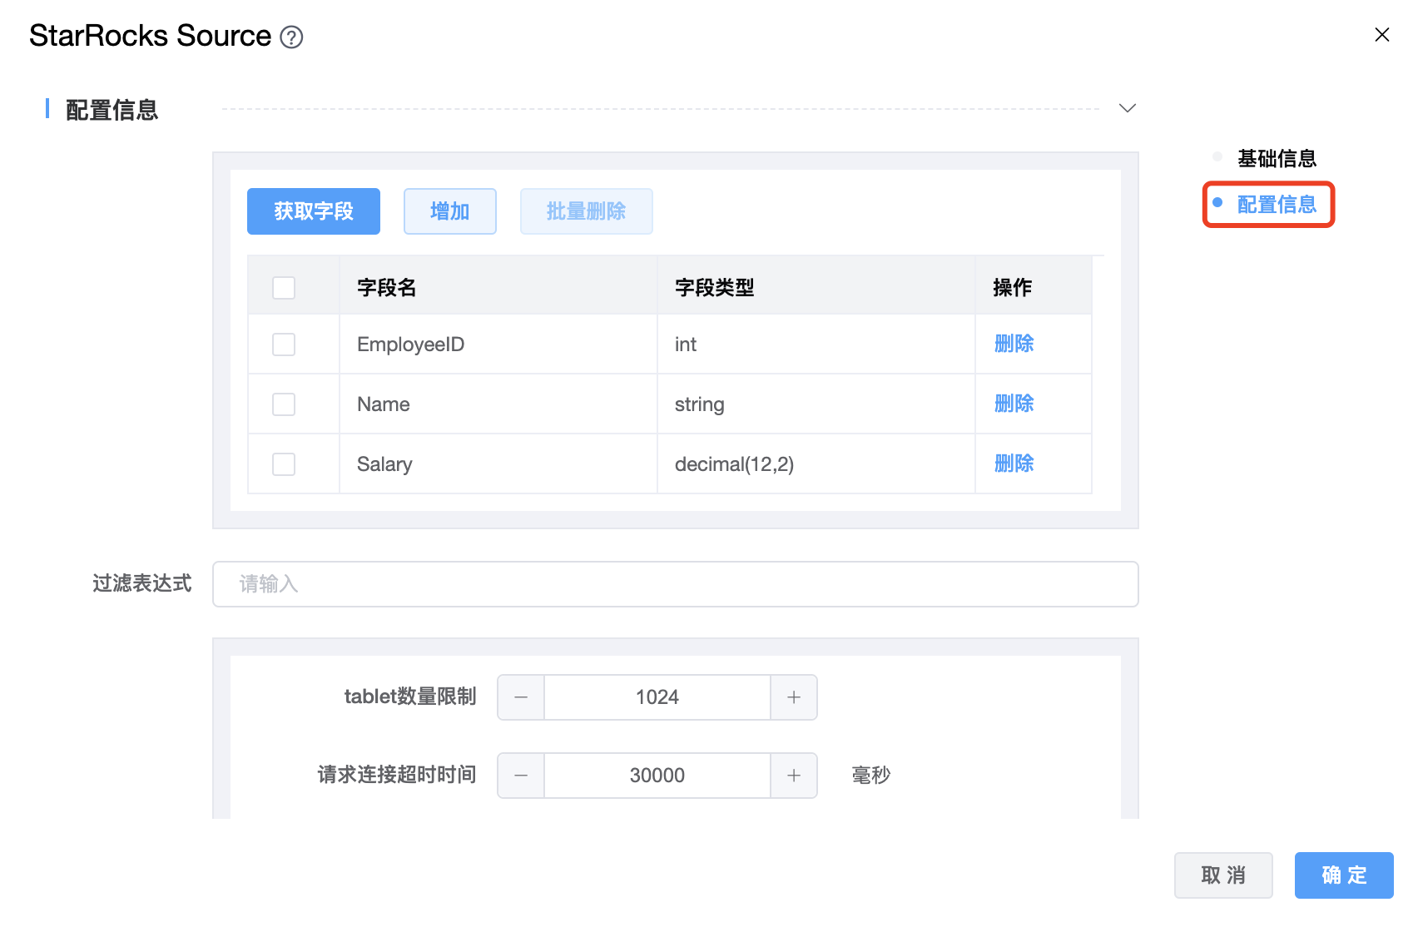Toggle the select-all checkbox in table header
This screenshot has width=1423, height=927.
[x=284, y=288]
